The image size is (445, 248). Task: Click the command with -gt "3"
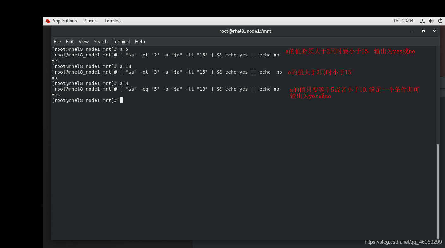tap(167, 72)
